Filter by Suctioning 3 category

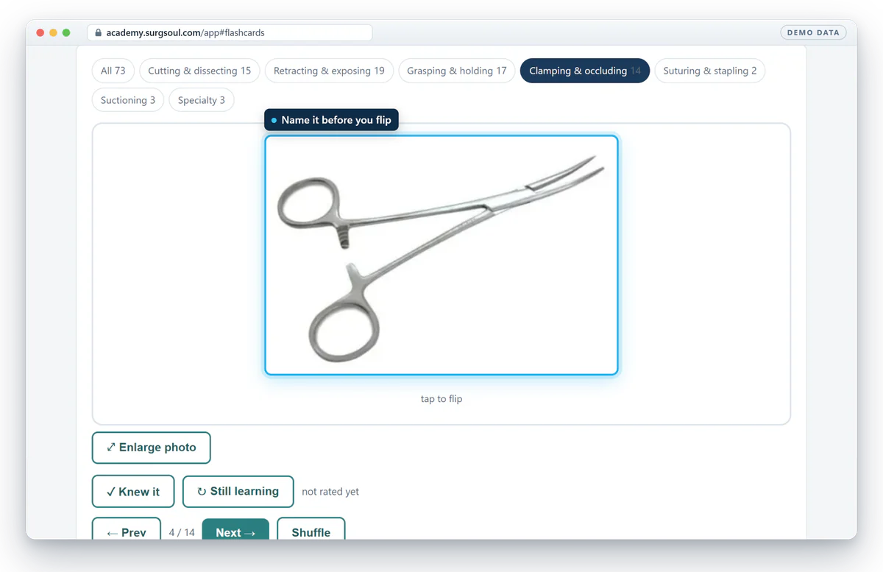click(128, 100)
